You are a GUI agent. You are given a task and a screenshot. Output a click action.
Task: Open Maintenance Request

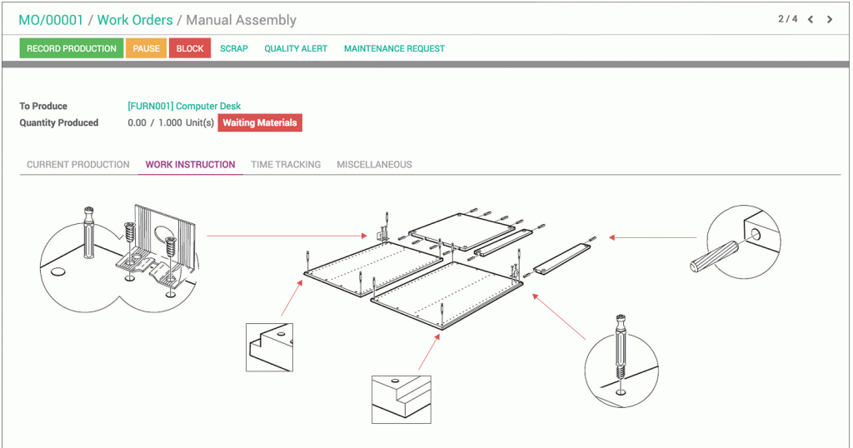point(394,48)
